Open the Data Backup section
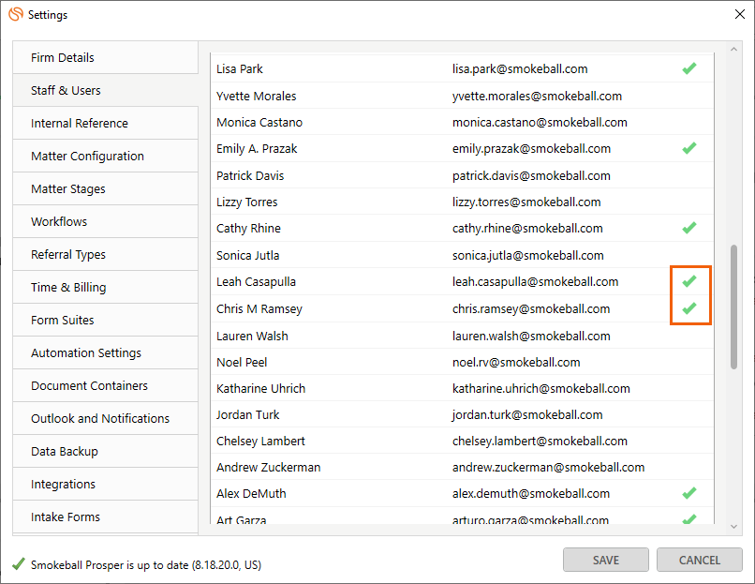The image size is (755, 584). (x=106, y=451)
